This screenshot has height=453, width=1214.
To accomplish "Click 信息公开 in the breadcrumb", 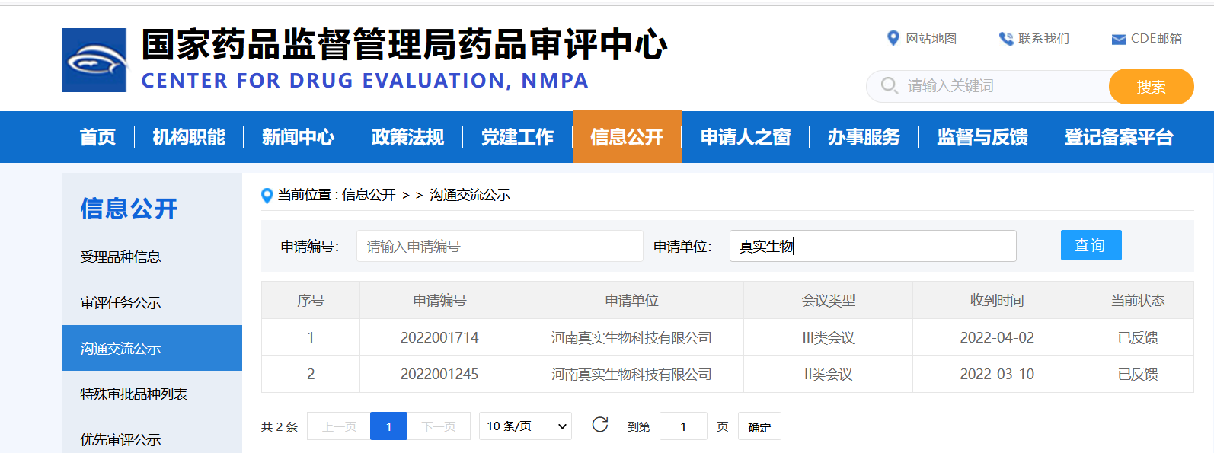I will coord(369,195).
